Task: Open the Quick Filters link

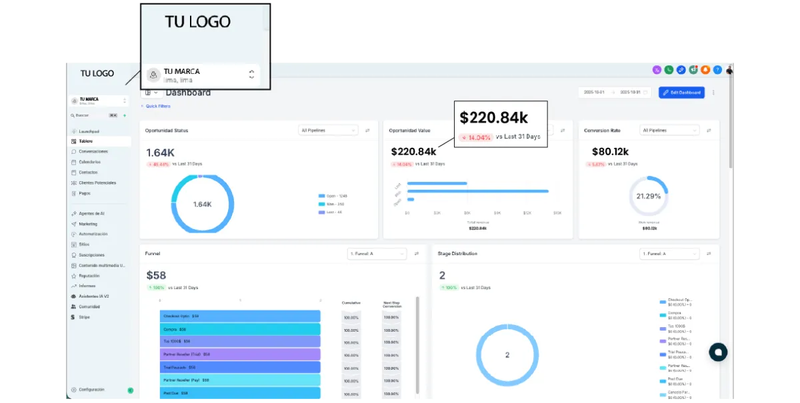Action: pos(156,106)
